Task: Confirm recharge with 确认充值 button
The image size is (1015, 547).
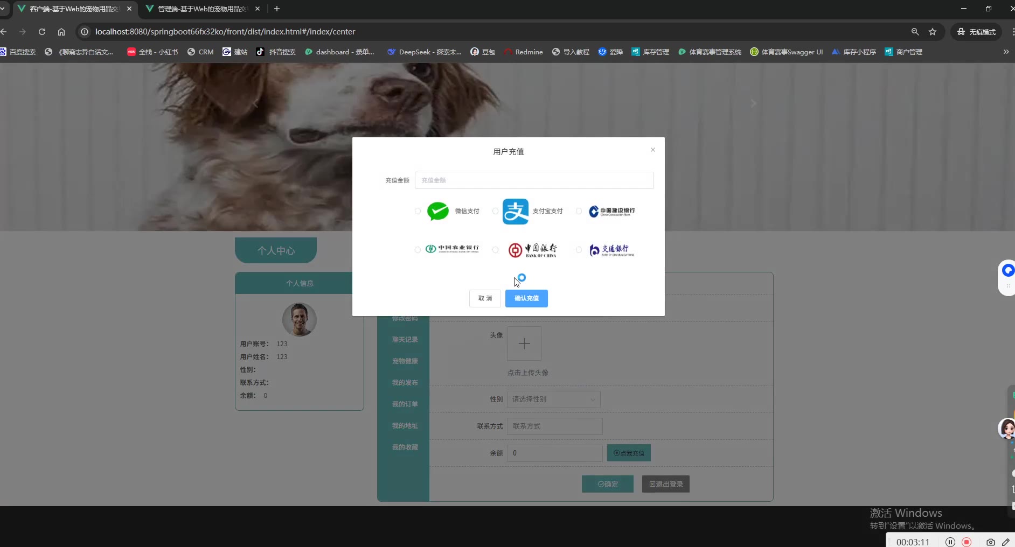Action: (526, 298)
